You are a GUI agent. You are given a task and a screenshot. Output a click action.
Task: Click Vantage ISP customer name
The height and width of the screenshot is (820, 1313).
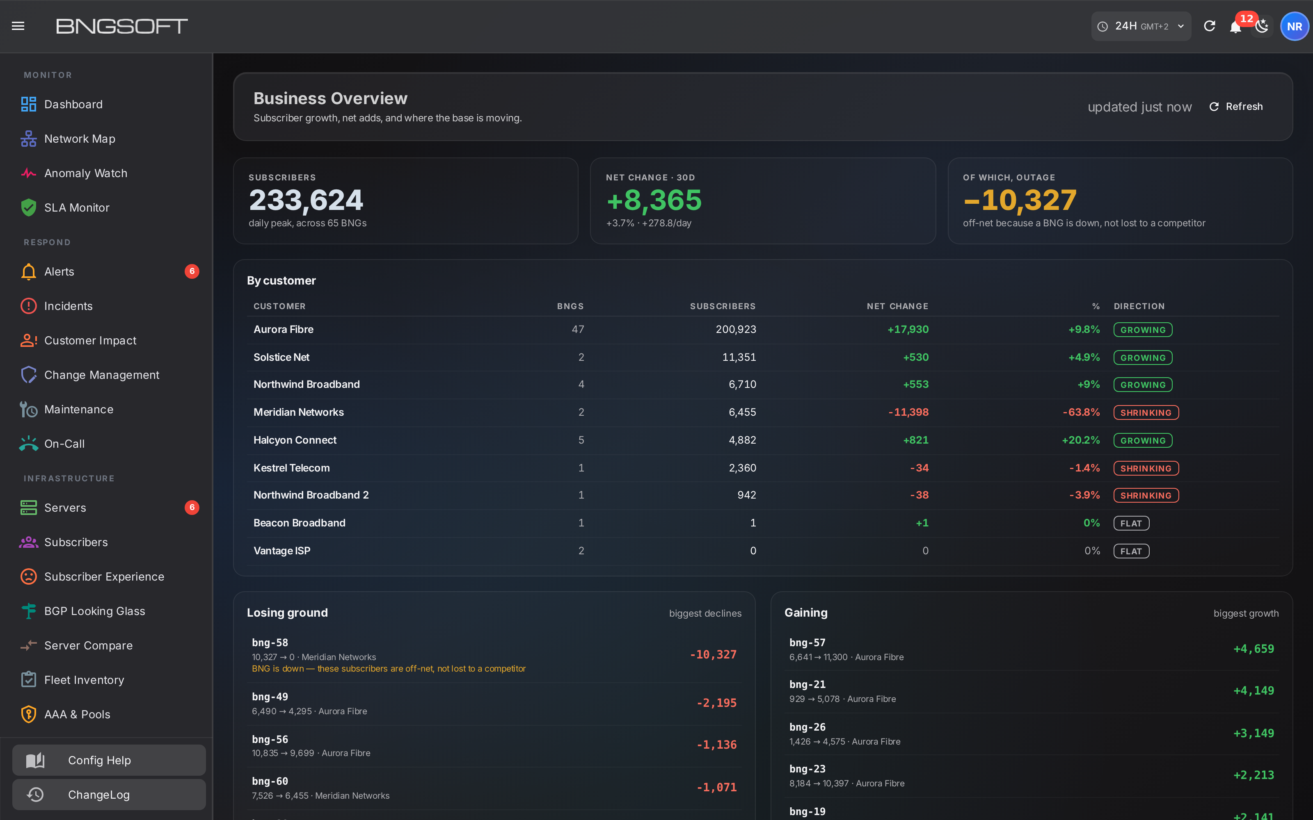click(281, 551)
